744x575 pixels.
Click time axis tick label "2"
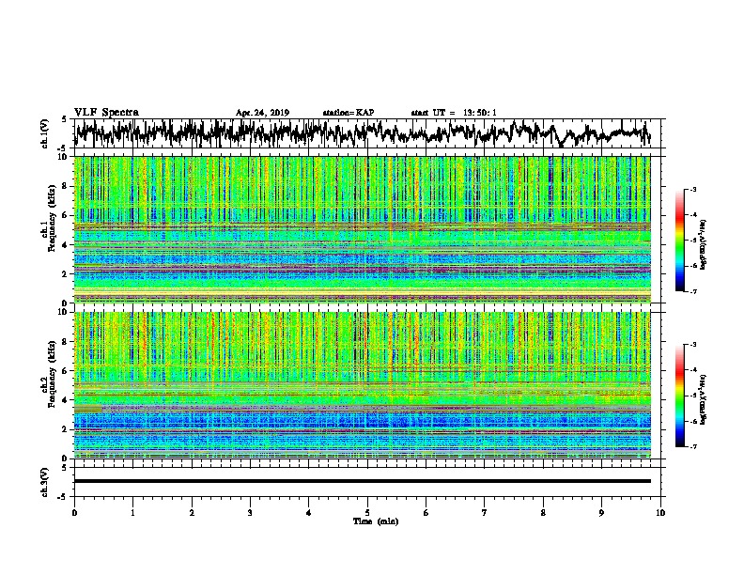192,513
